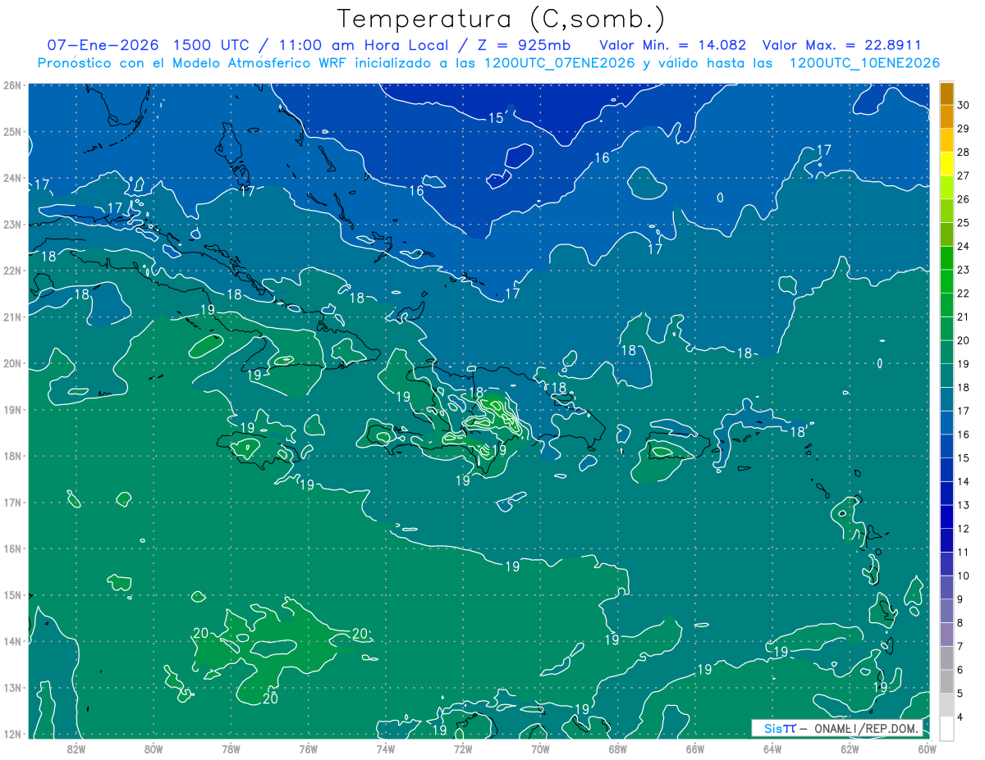Click latitude axis label '21N'
Screen dimensions: 985x760
11,316
